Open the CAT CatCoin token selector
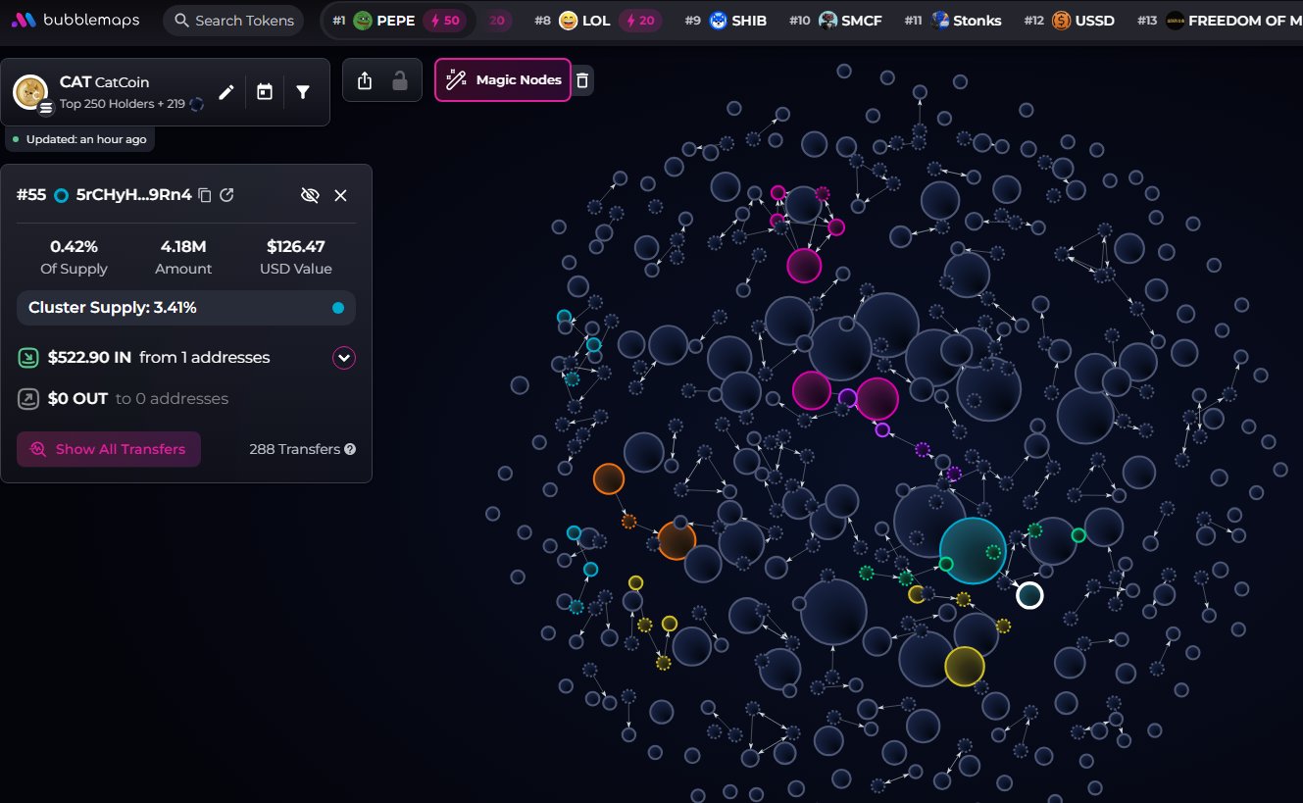The height and width of the screenshot is (803, 1303). pyautogui.click(x=105, y=91)
